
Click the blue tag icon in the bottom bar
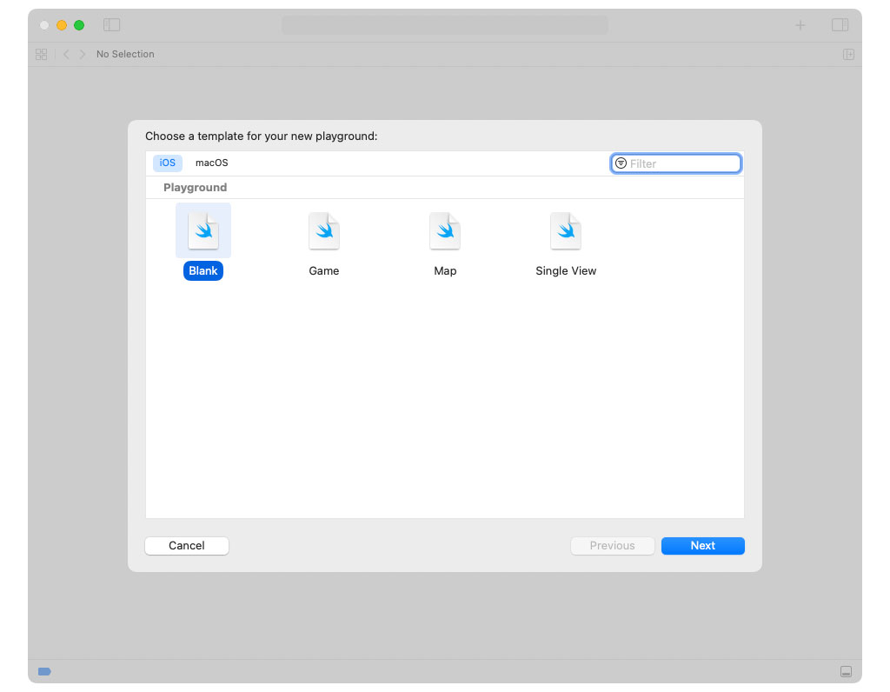(x=44, y=671)
